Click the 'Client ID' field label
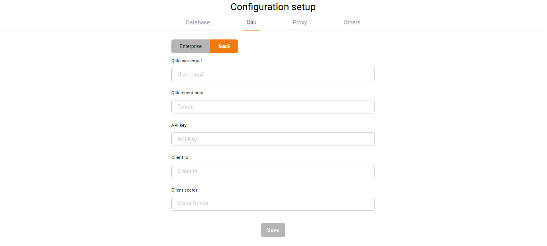The height and width of the screenshot is (246, 547). tap(180, 157)
